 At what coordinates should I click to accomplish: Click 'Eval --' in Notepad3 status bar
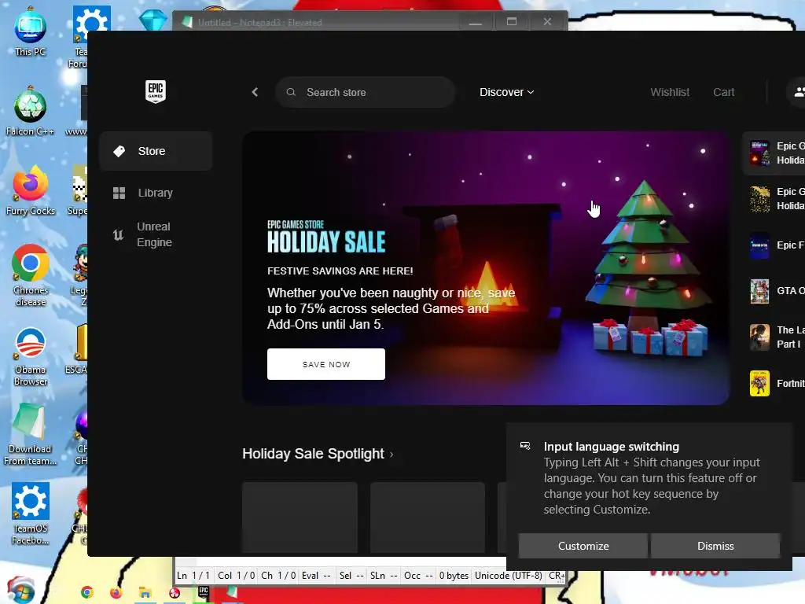pyautogui.click(x=316, y=575)
